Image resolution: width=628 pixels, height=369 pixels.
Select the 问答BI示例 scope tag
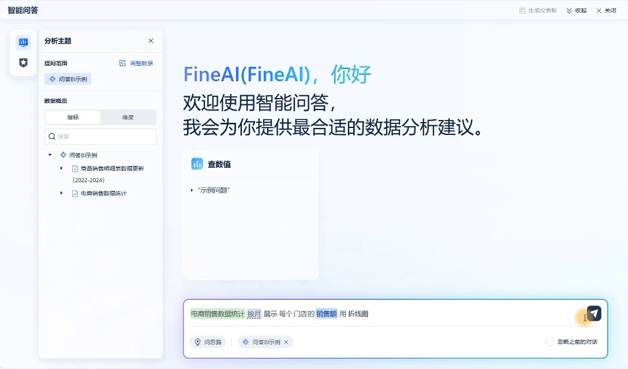click(68, 79)
